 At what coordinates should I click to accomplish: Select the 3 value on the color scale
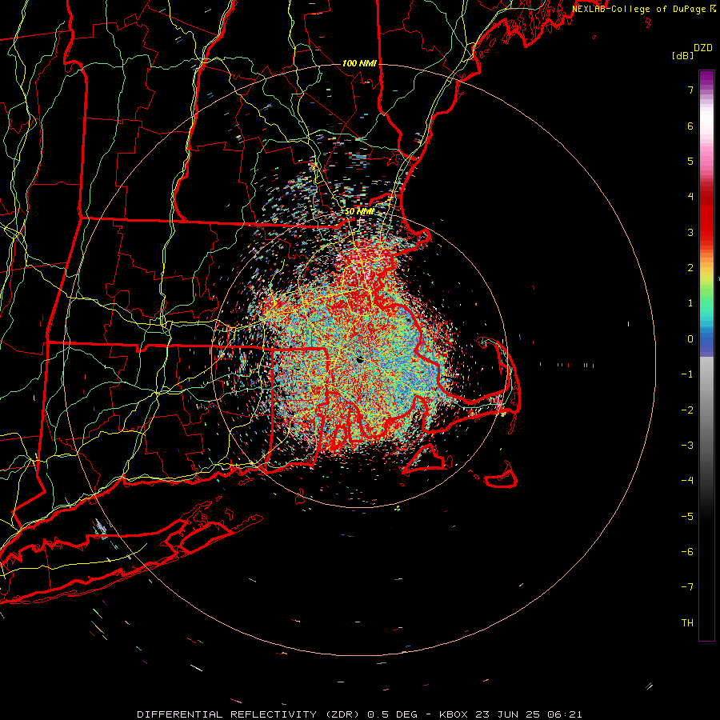tap(690, 232)
